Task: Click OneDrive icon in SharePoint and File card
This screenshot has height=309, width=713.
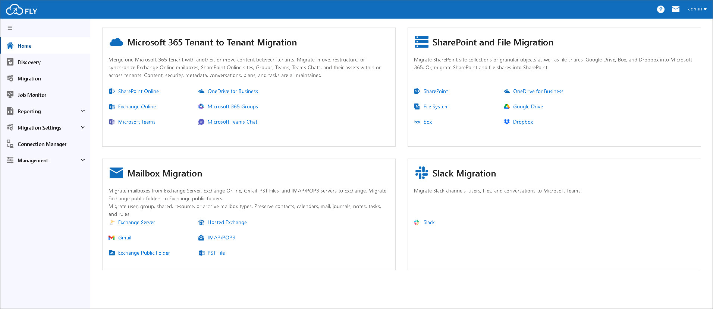Action: pyautogui.click(x=507, y=91)
